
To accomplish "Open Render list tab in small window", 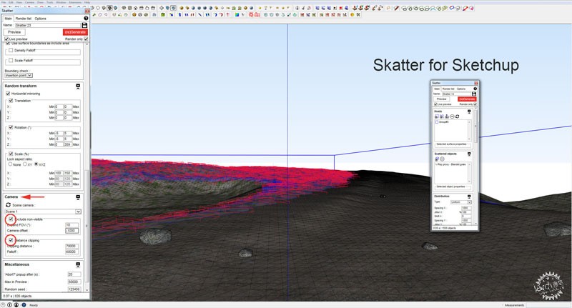I will click(448, 89).
